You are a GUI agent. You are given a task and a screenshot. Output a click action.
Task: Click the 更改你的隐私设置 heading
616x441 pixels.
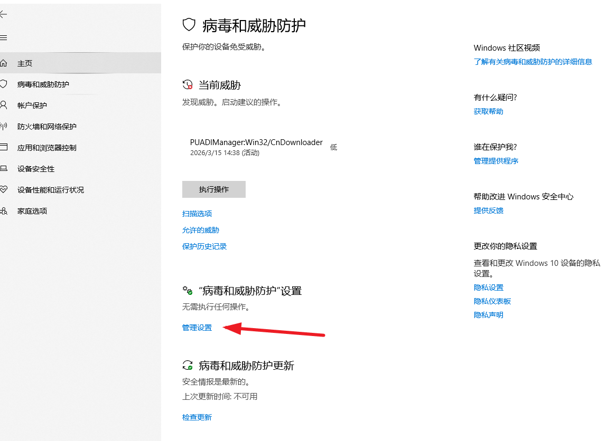point(505,246)
